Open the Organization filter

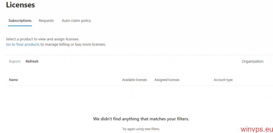(252, 61)
